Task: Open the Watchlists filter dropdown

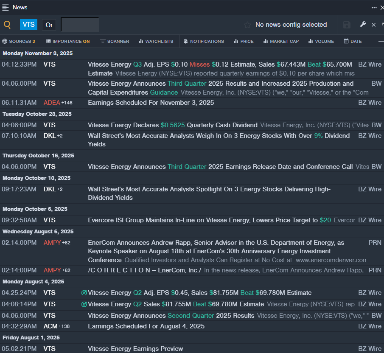Action: 156,41
